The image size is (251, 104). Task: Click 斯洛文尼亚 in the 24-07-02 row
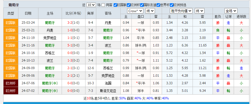108,91
